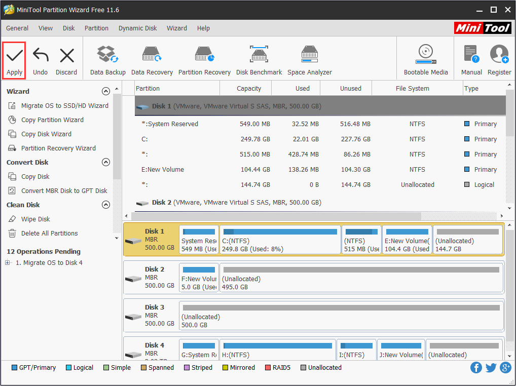Image resolution: width=516 pixels, height=386 pixels.
Task: Click the Partition column header
Action: pyautogui.click(x=177, y=89)
